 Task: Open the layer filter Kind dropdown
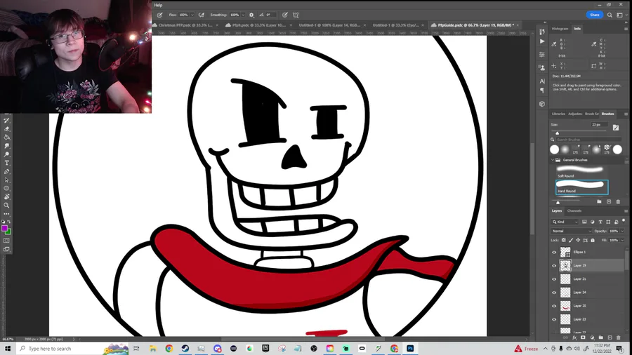(x=565, y=222)
